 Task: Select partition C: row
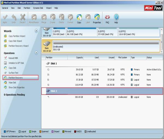(102, 69)
